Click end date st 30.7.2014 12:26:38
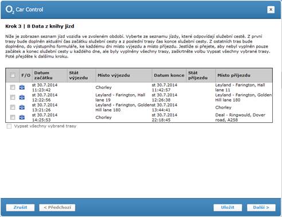282x217 pixels. pos(164,98)
